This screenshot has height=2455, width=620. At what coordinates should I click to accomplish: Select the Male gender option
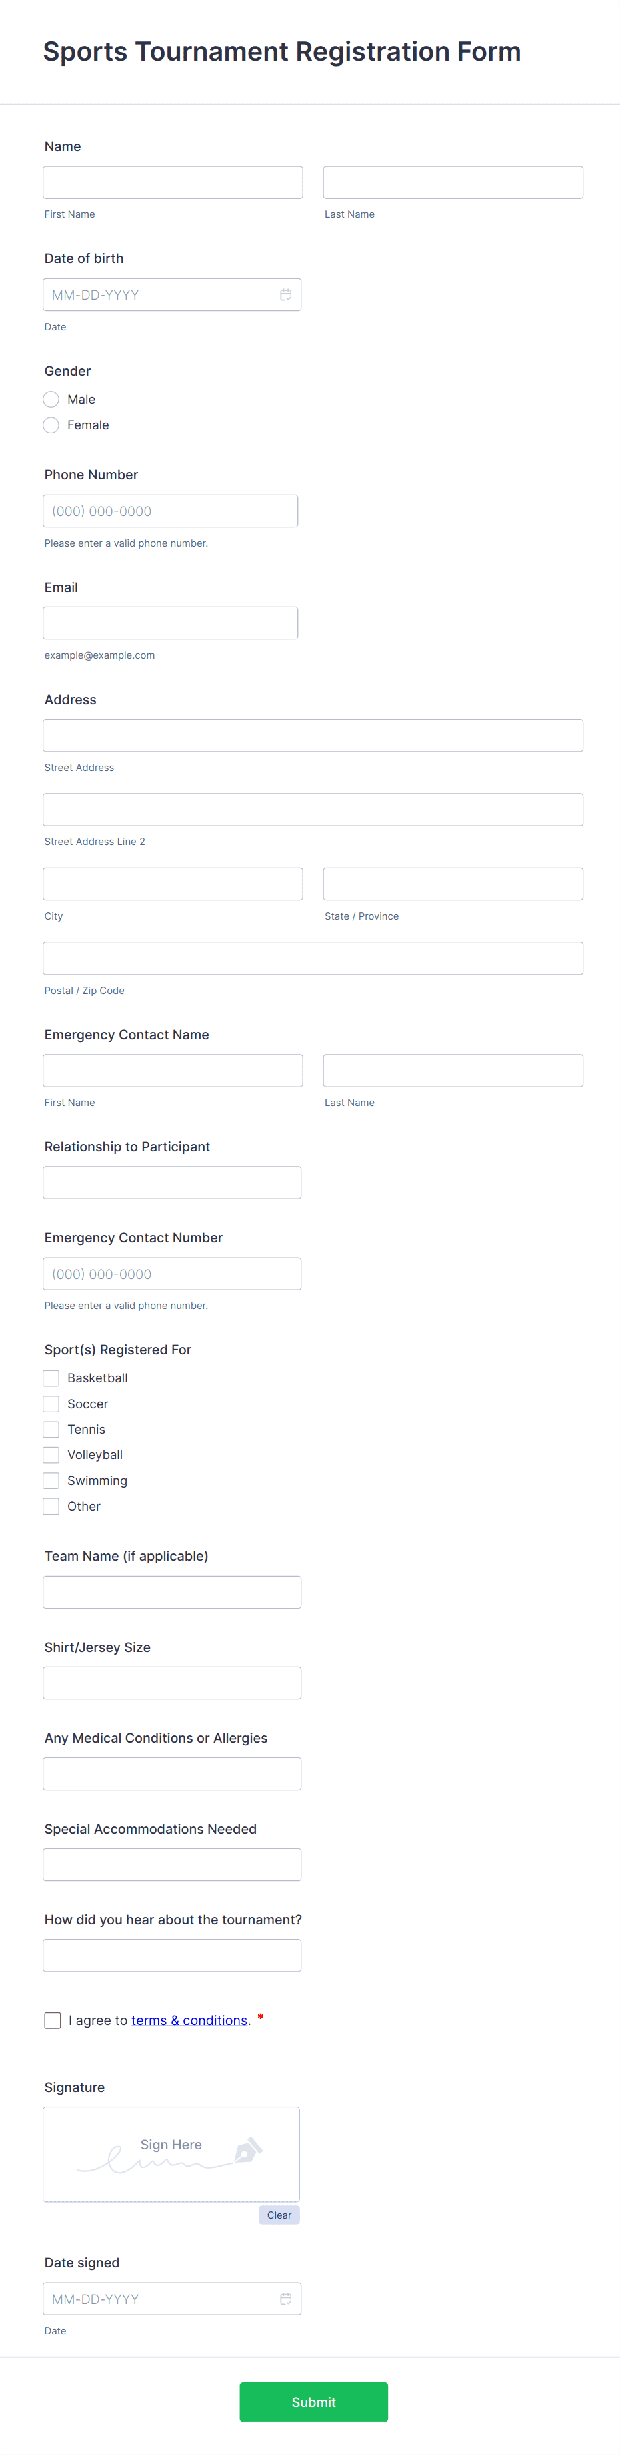point(51,399)
